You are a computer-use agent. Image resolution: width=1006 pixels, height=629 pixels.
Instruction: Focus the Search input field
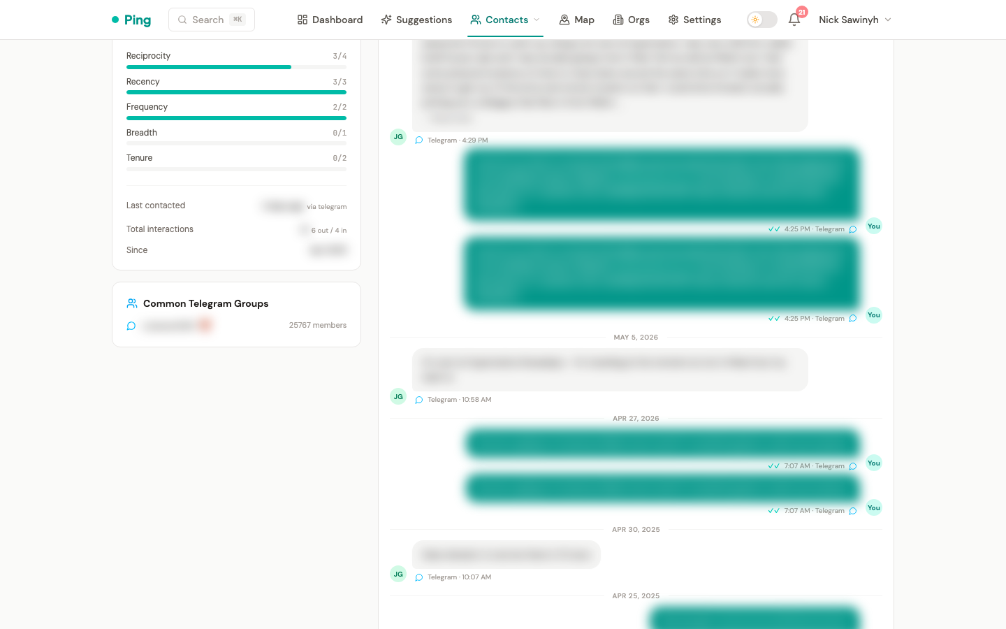212,20
